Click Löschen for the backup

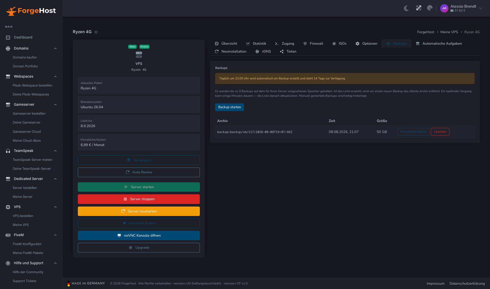tap(440, 132)
